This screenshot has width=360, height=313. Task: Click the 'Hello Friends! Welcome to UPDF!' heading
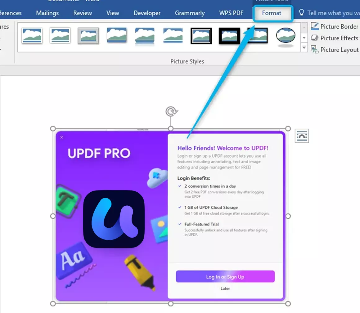pyautogui.click(x=223, y=148)
